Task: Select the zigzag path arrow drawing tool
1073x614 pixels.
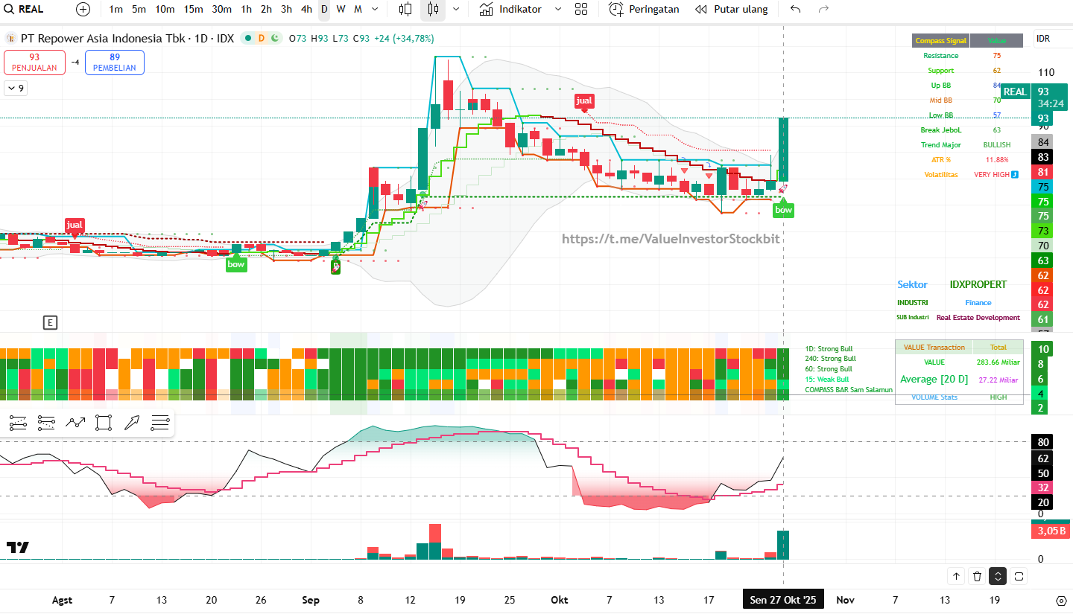Action: (75, 423)
